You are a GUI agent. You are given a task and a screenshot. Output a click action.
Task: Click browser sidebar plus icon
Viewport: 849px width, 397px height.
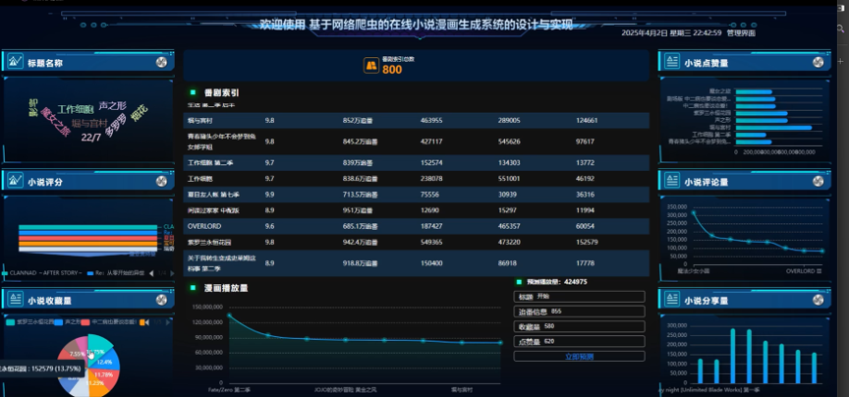pyautogui.click(x=841, y=61)
